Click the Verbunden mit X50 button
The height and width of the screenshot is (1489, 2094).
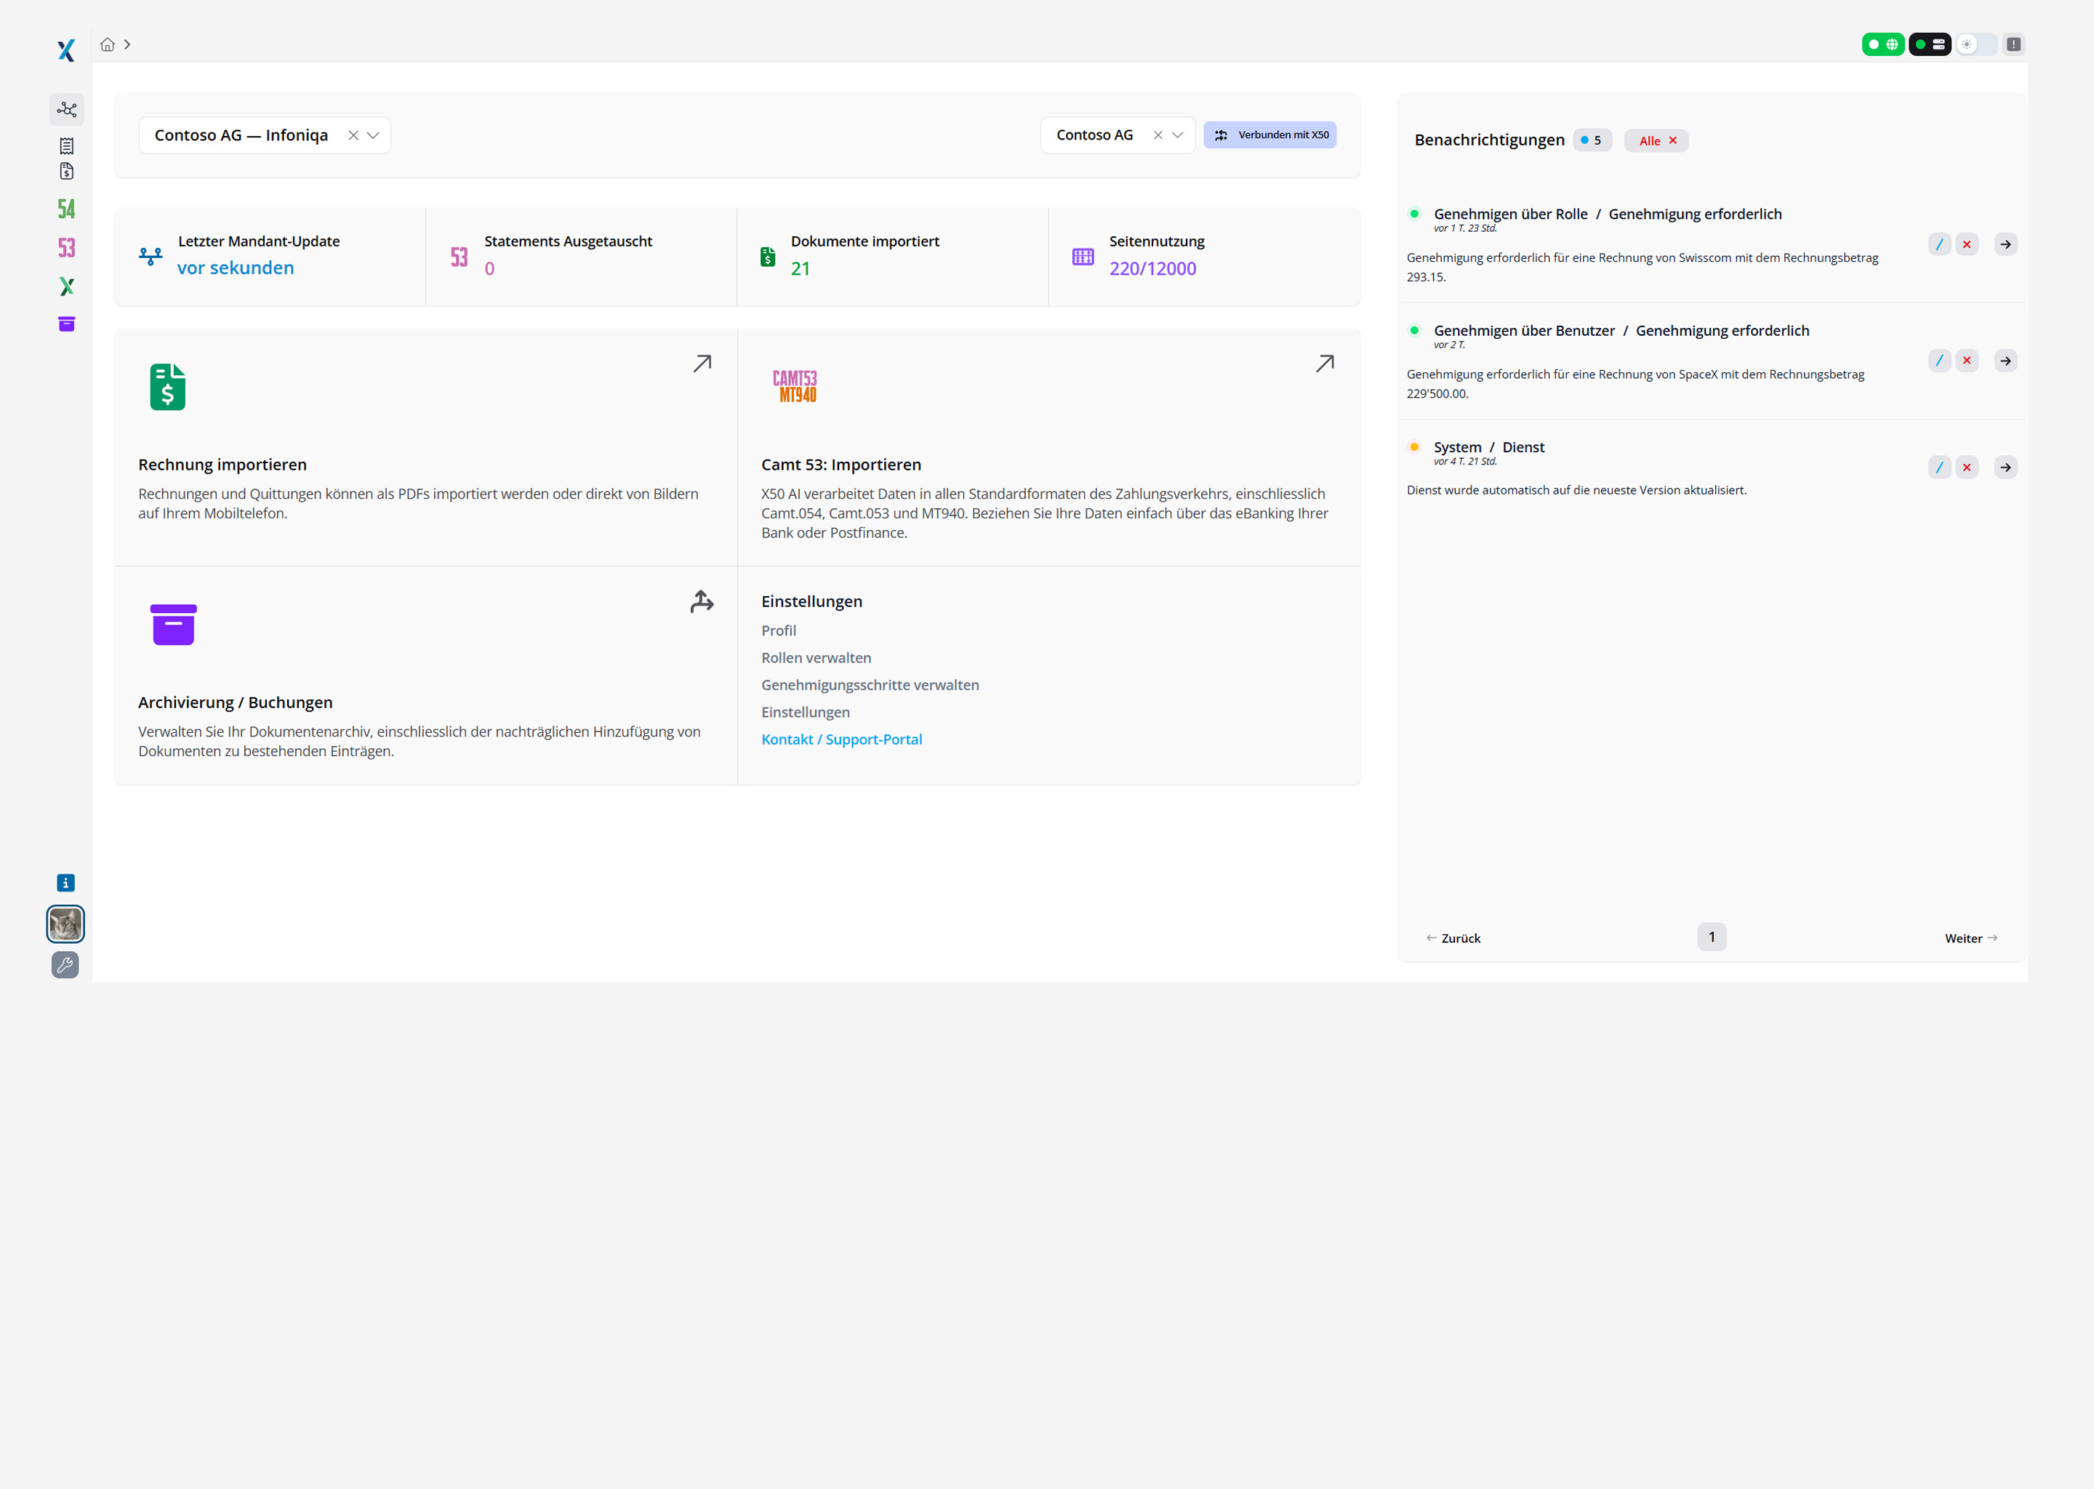(x=1269, y=136)
